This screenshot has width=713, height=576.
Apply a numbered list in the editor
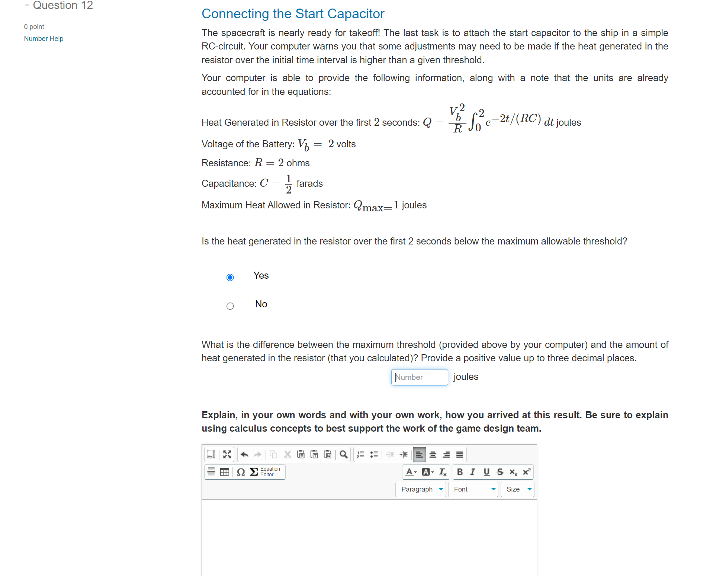(360, 454)
